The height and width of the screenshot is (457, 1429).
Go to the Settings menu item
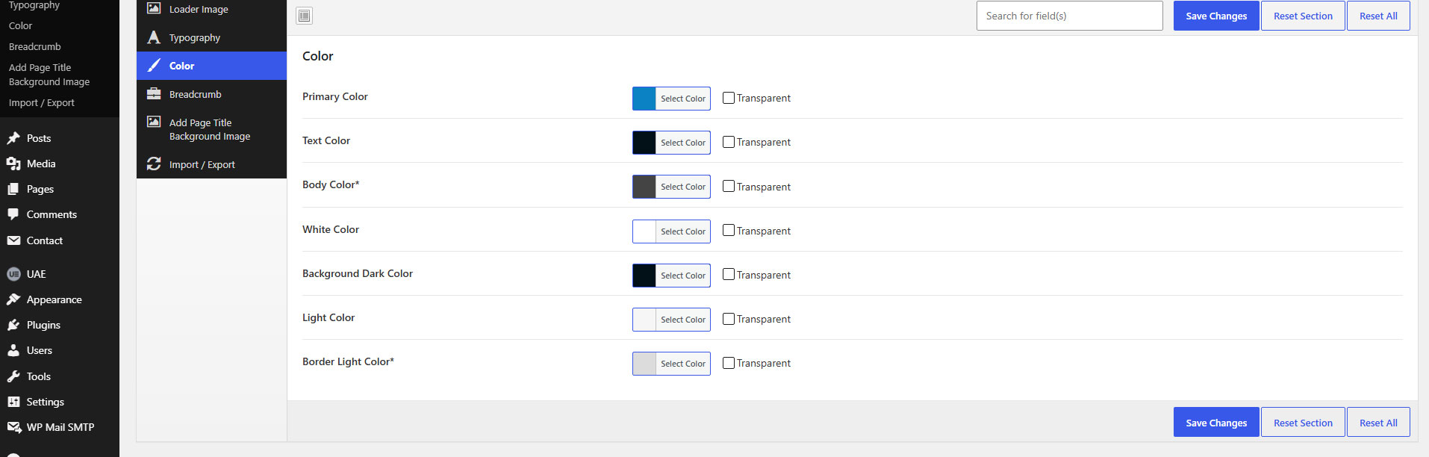[x=46, y=402]
